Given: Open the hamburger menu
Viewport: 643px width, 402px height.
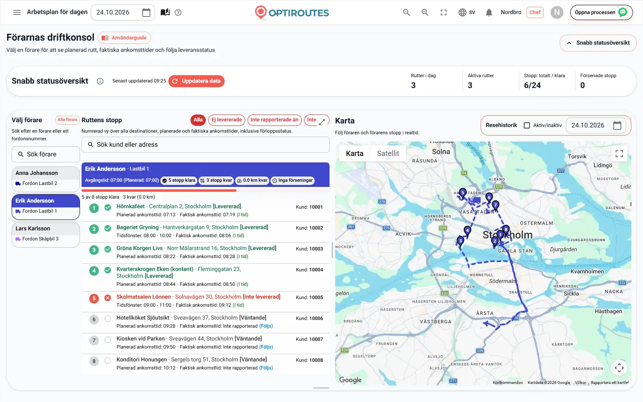Looking at the screenshot, I should point(17,12).
